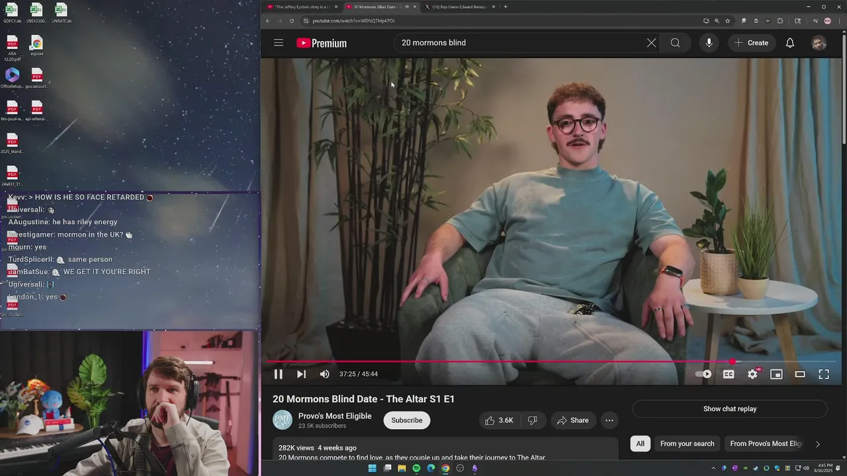847x476 pixels.
Task: Run search with the magnifier button
Action: [x=675, y=43]
